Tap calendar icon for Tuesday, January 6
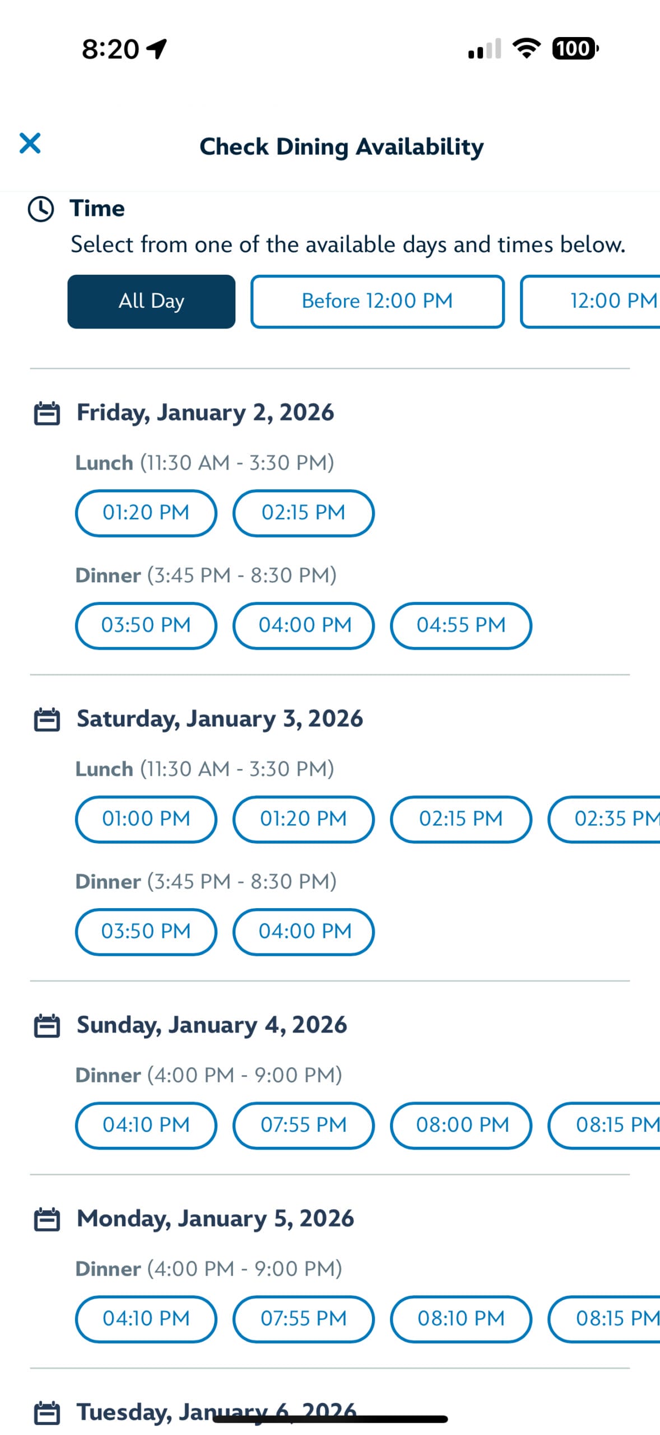 coord(47,1413)
